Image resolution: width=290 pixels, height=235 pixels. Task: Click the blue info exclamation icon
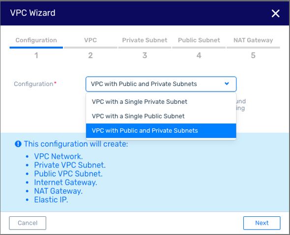18,144
